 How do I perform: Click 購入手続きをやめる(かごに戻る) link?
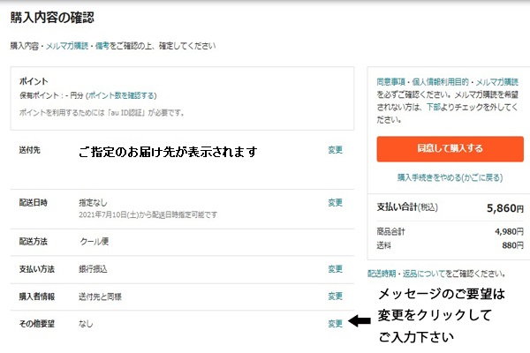pyautogui.click(x=450, y=177)
